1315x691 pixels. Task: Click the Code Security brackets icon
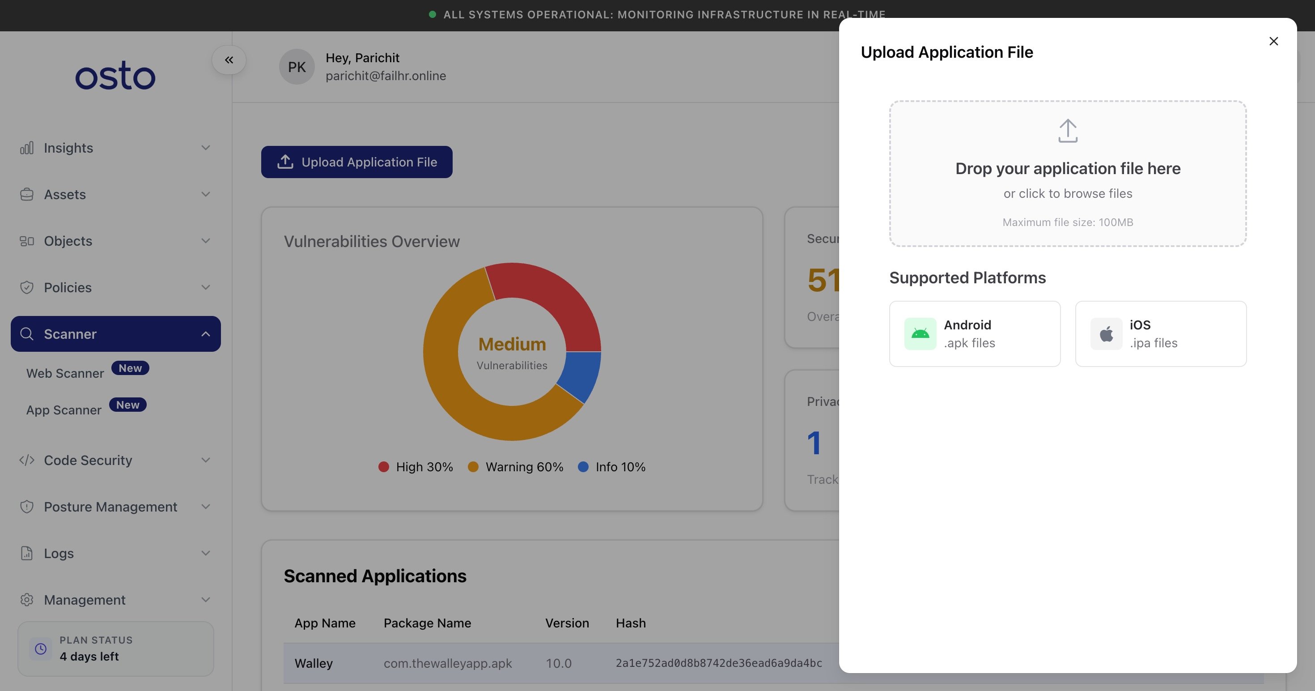pos(26,460)
